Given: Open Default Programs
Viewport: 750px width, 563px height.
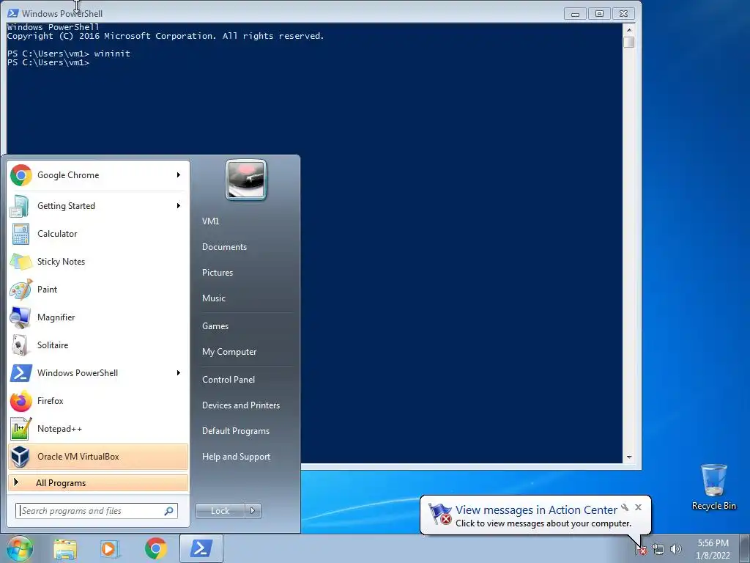Looking at the screenshot, I should tap(236, 431).
